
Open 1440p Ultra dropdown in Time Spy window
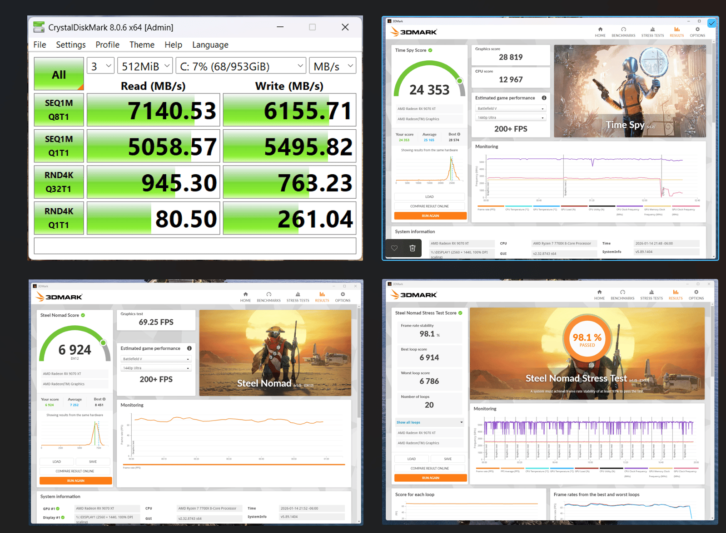click(x=511, y=117)
